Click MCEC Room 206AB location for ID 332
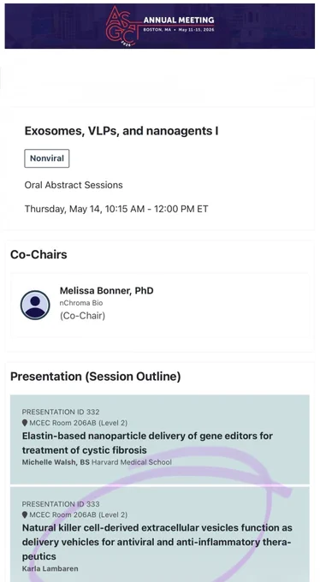This screenshot has width=320, height=582. tap(79, 423)
